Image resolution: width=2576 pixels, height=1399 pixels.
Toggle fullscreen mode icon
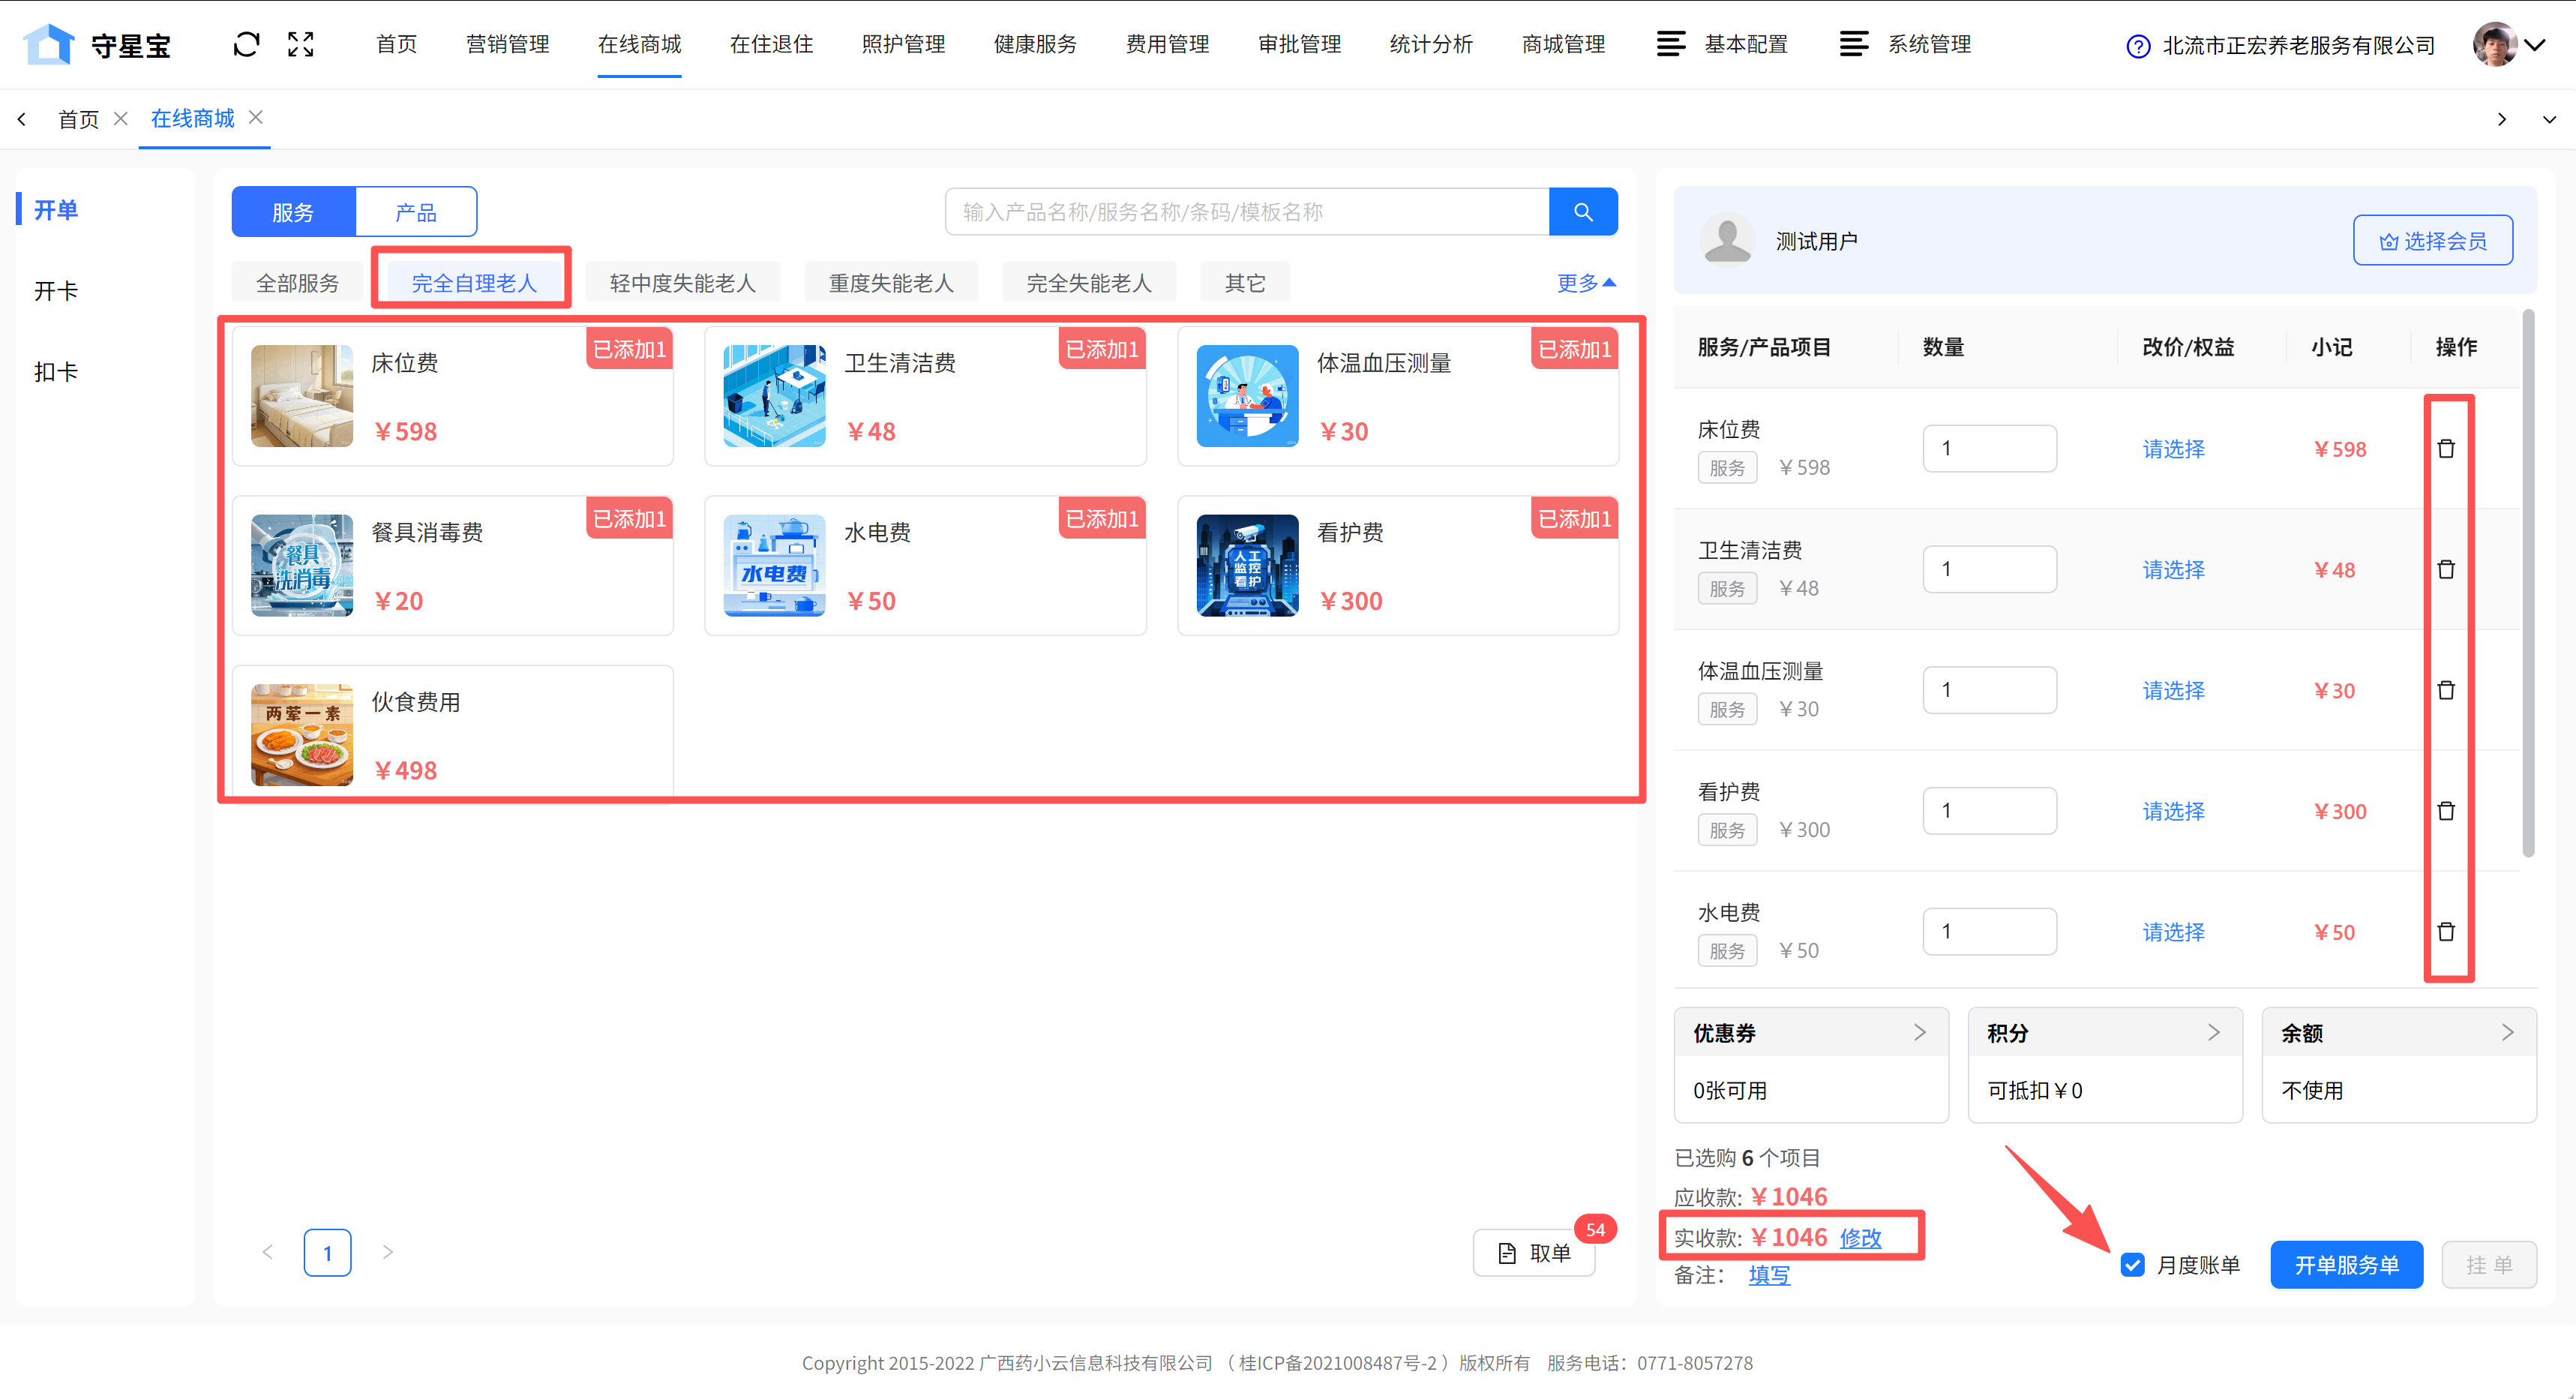(x=301, y=44)
